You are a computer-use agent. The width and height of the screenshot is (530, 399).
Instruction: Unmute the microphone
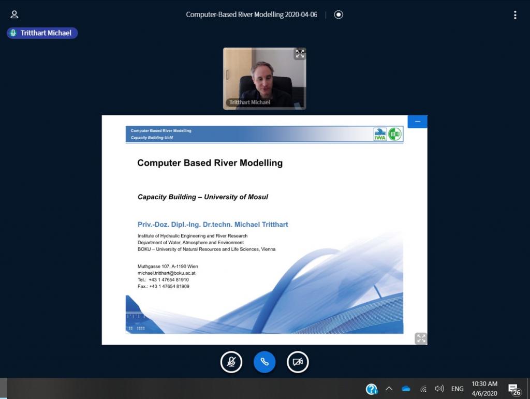pyautogui.click(x=231, y=362)
